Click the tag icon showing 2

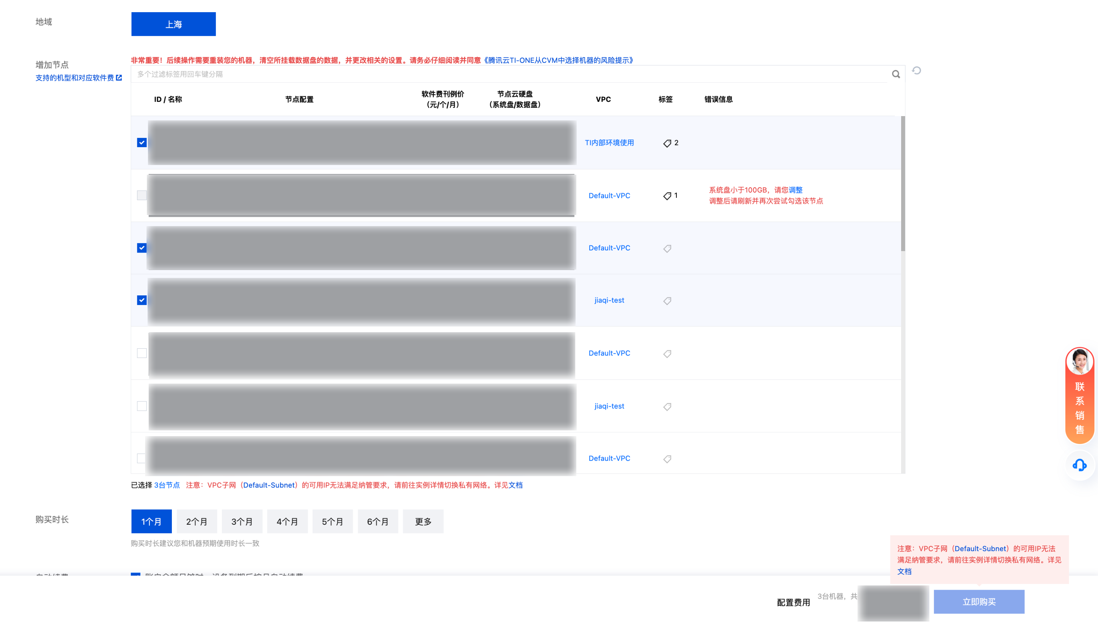(x=667, y=143)
